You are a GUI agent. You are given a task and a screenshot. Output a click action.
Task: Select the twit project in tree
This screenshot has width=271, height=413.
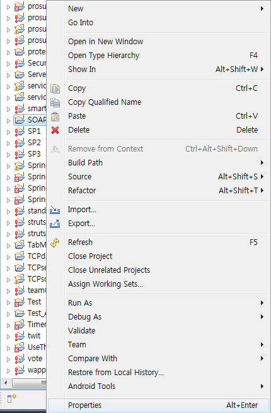click(34, 336)
